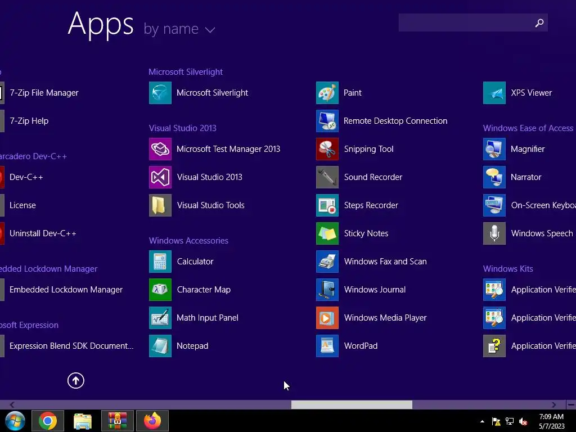Screen dimensions: 576x432
Task: Click the horizontal scrollbar thumb
Action: click(x=352, y=405)
